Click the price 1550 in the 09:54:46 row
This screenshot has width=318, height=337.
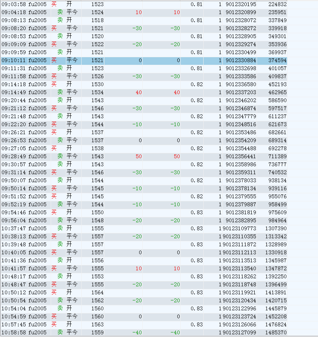click(97, 213)
